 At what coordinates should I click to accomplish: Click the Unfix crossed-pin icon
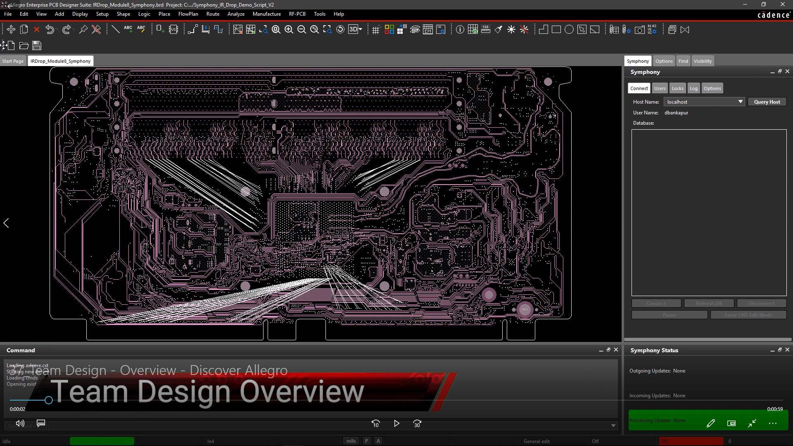click(96, 29)
